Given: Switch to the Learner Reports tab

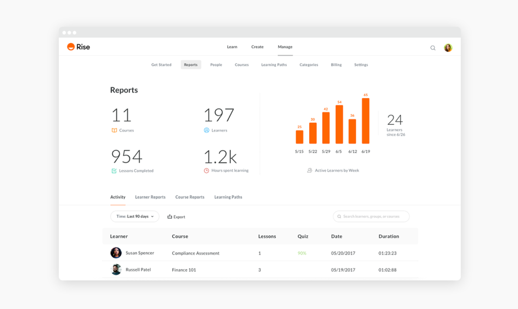Looking at the screenshot, I should 151,197.
